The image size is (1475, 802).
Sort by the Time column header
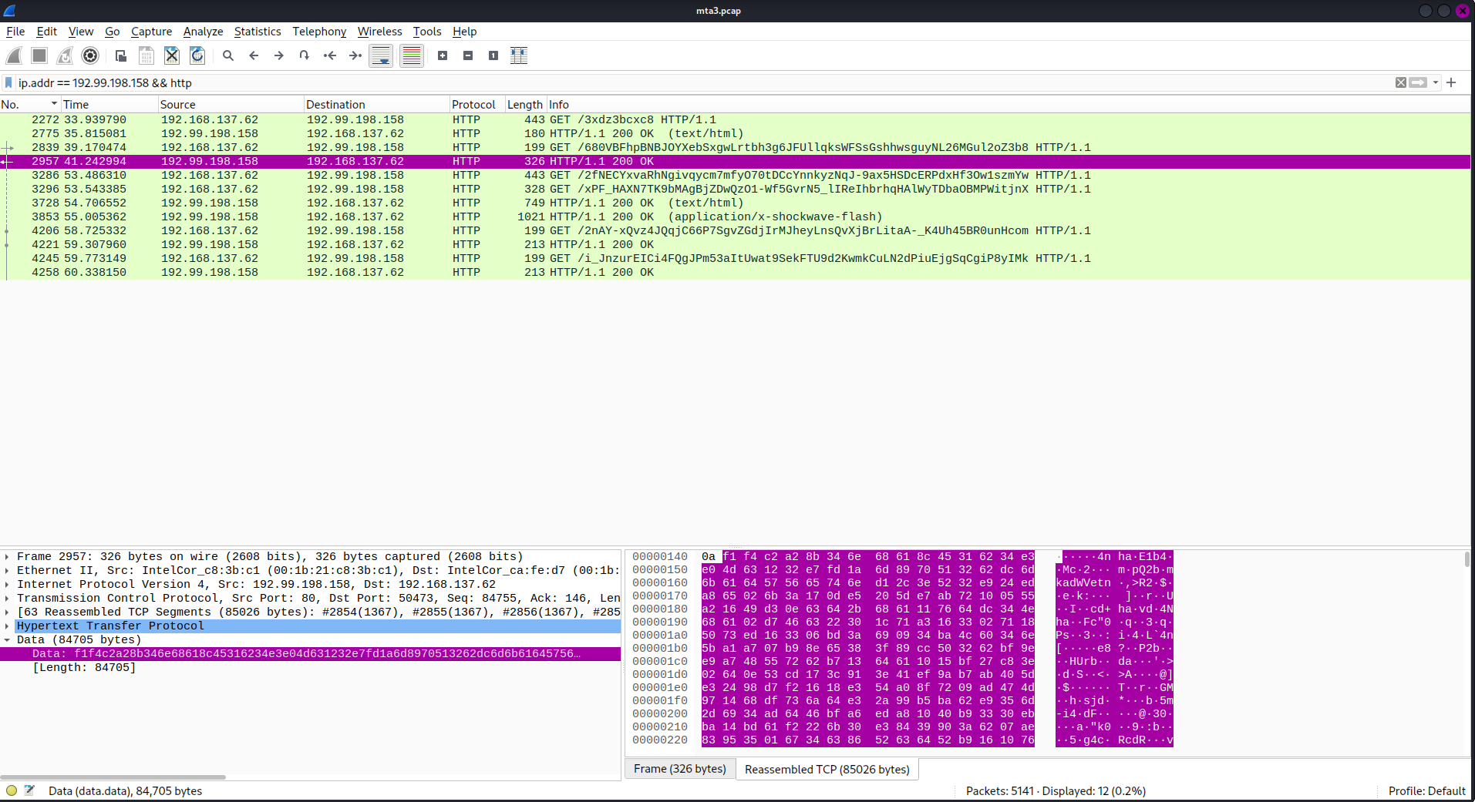(x=109, y=104)
